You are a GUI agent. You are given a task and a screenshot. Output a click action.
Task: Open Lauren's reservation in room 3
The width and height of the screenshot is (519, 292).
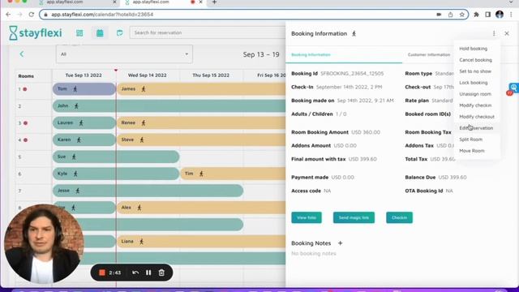click(84, 122)
